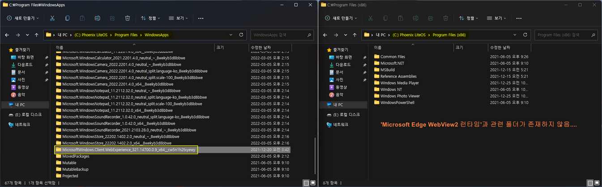Click Paste icon in WindowsApps window toolbar
The width and height of the screenshot is (602, 187).
[82, 18]
